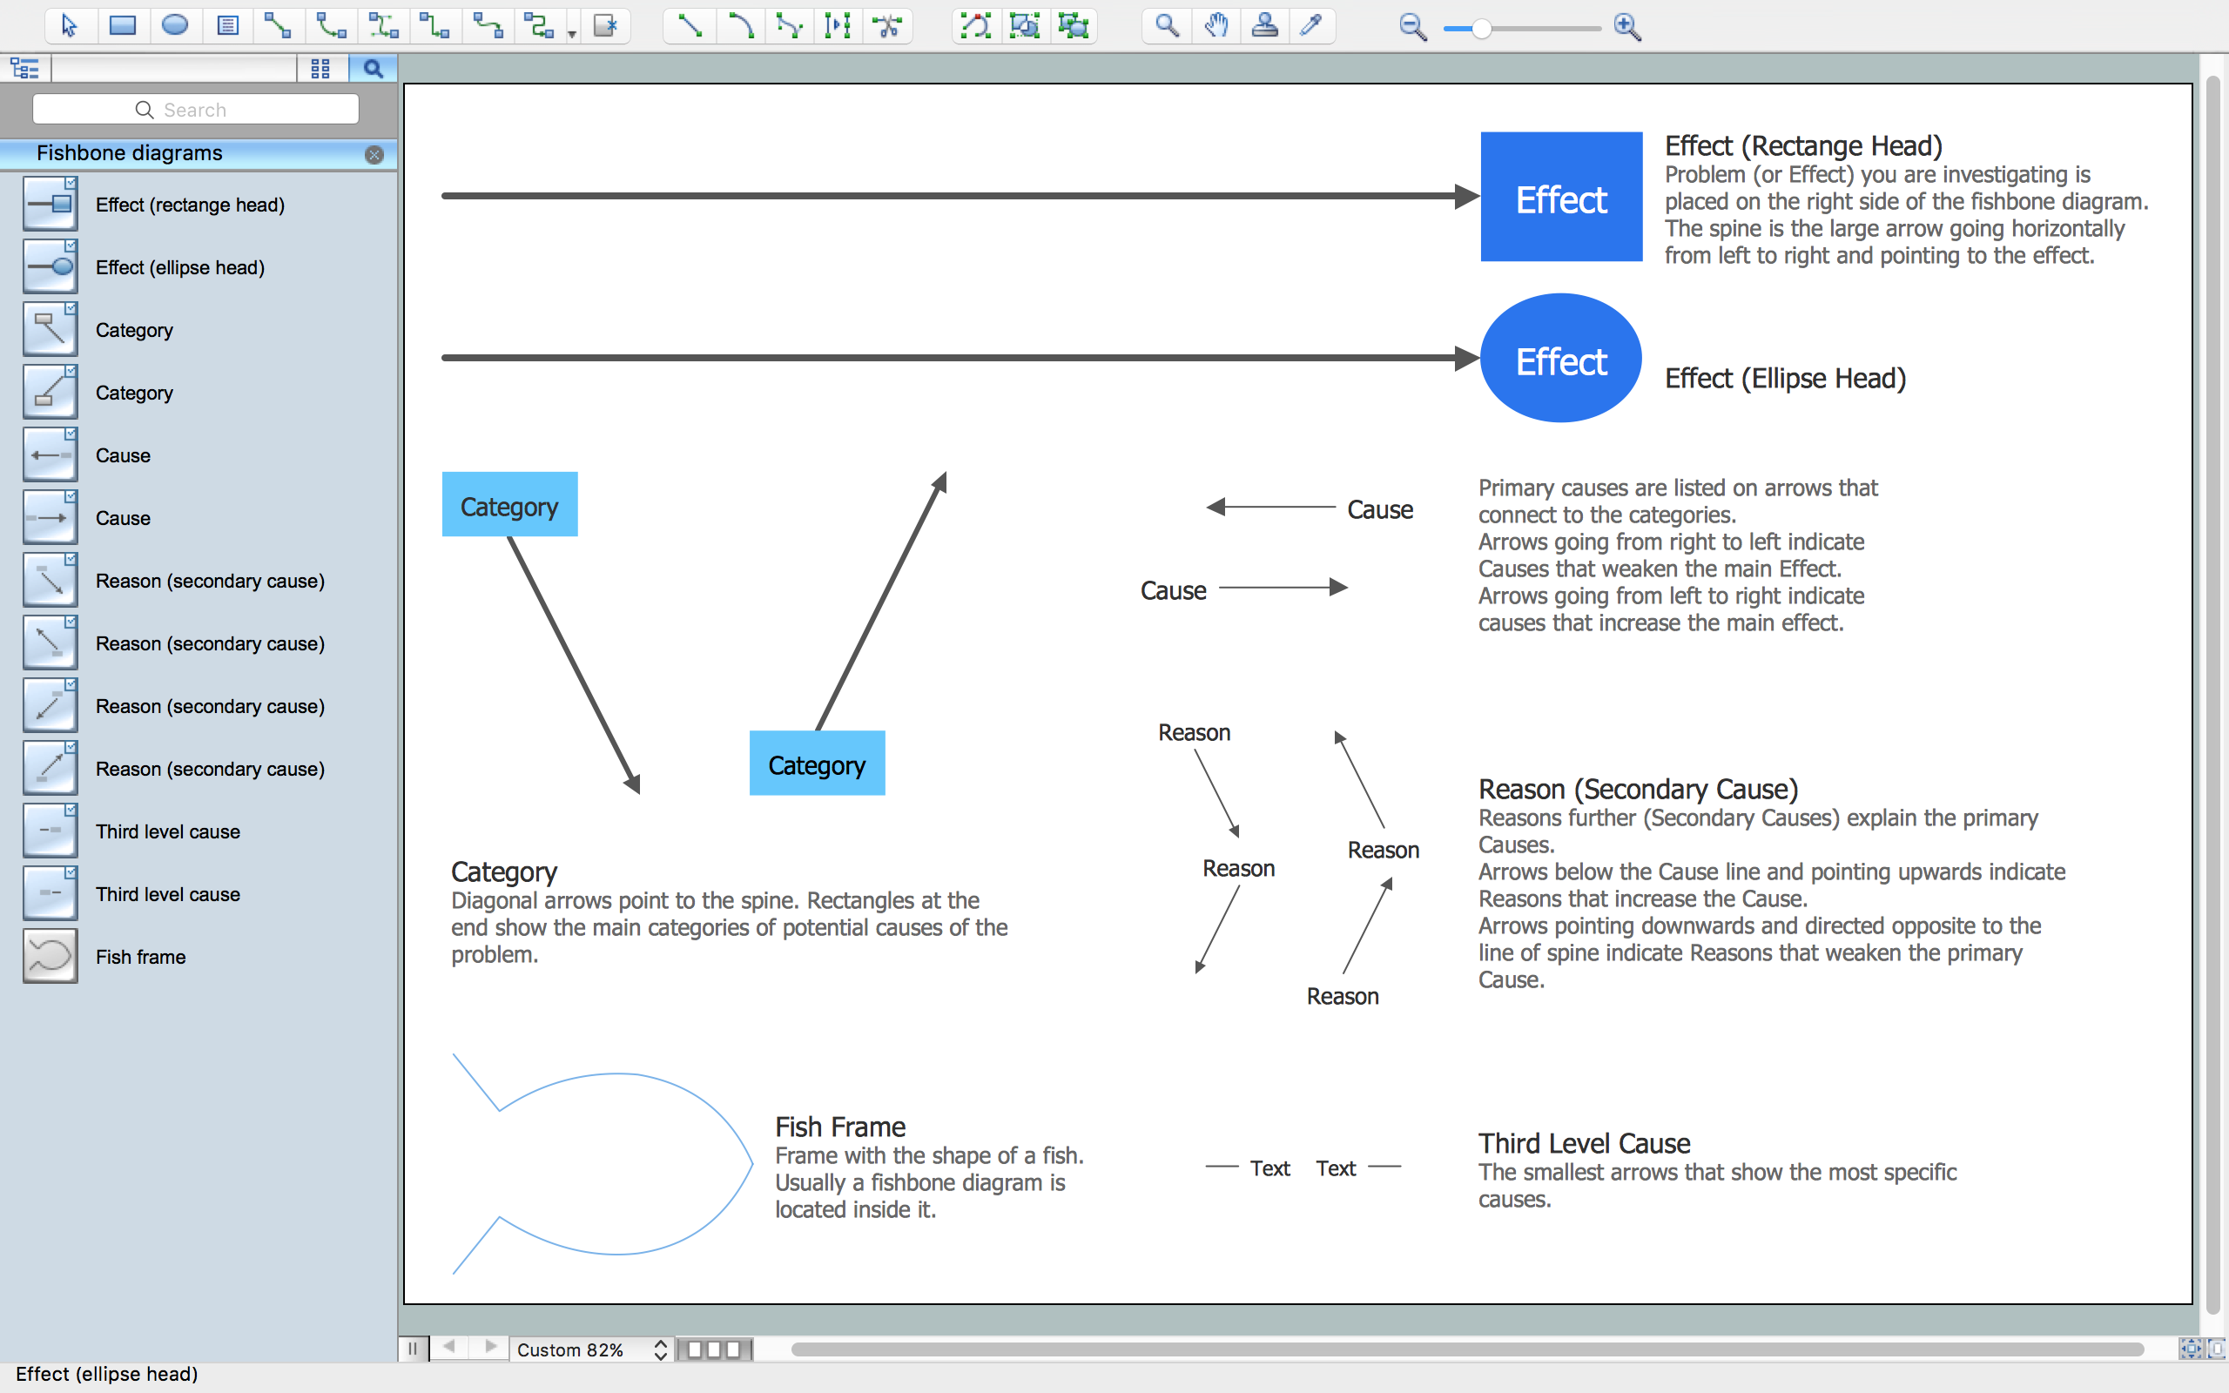Image resolution: width=2229 pixels, height=1393 pixels.
Task: Click the next page arrow
Action: 491,1347
